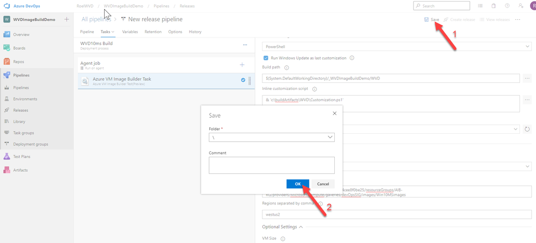Screen dimensions: 536x243
Task: Click info icon next to Run Windows Update
Action: [x=352, y=58]
